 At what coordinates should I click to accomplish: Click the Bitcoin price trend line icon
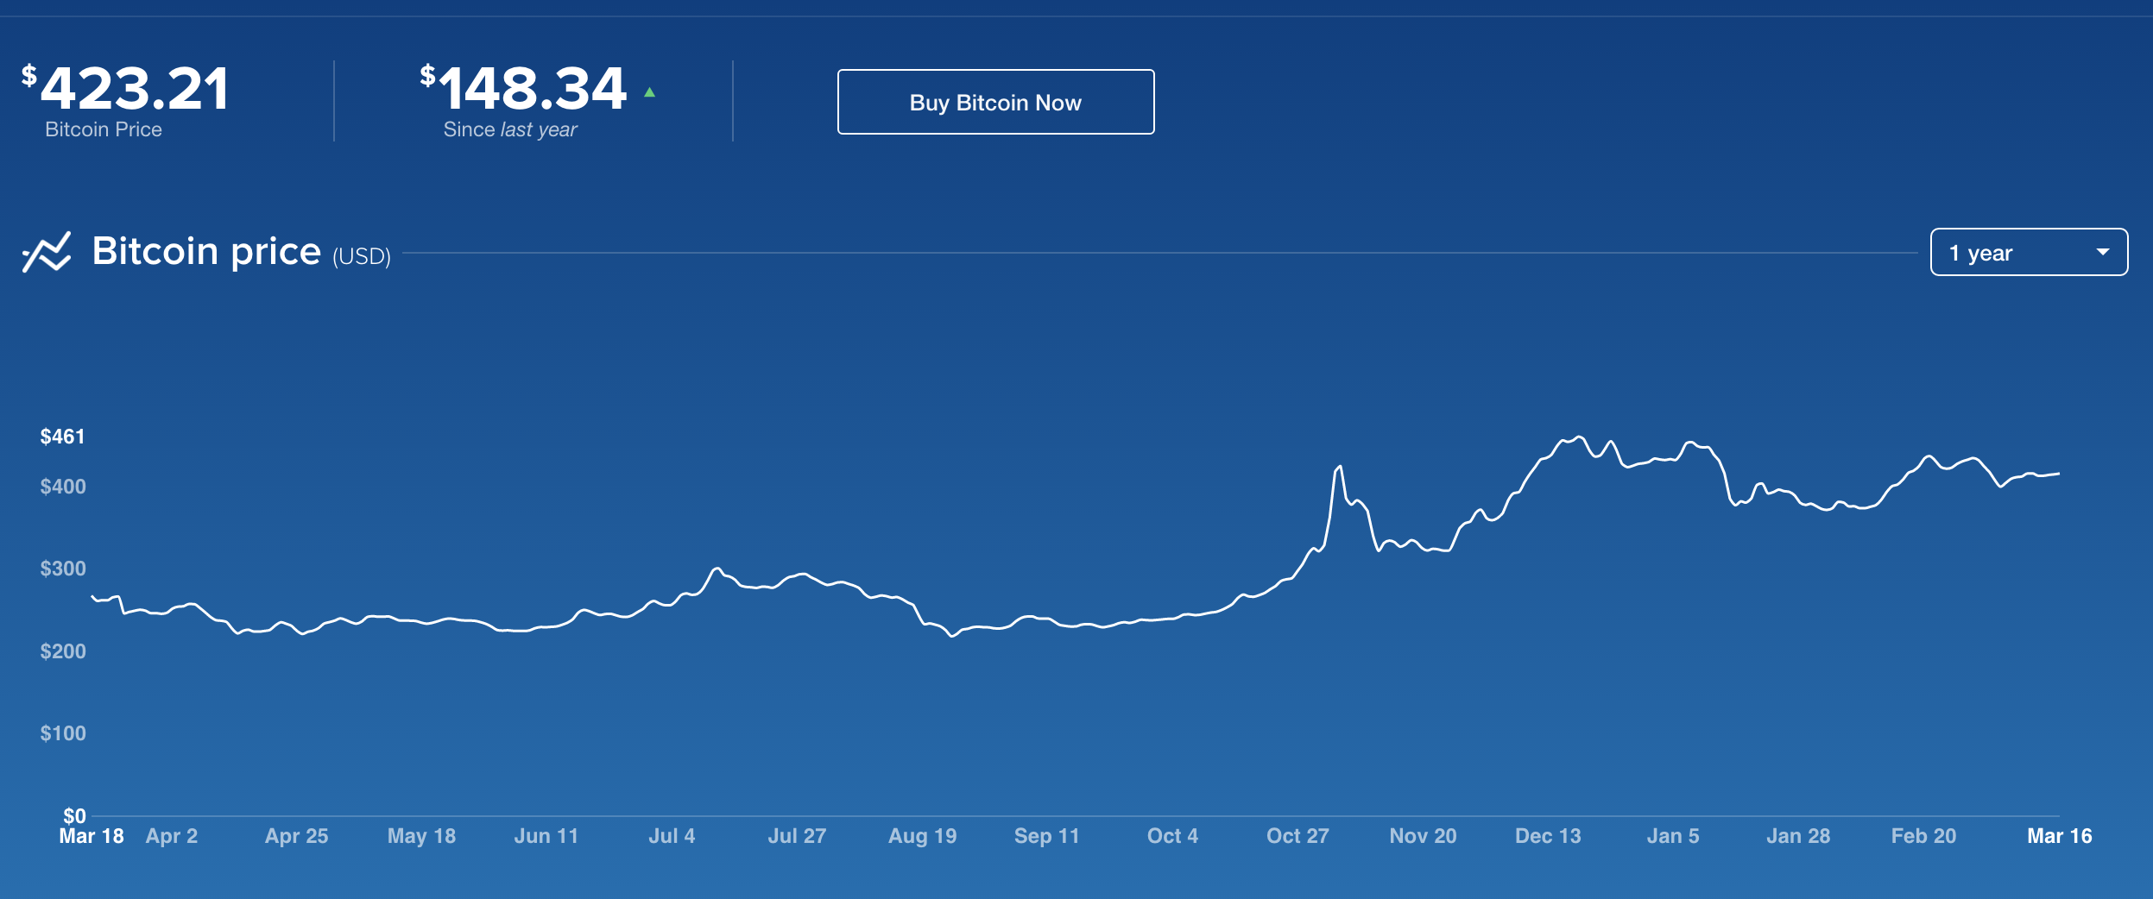pyautogui.click(x=47, y=252)
